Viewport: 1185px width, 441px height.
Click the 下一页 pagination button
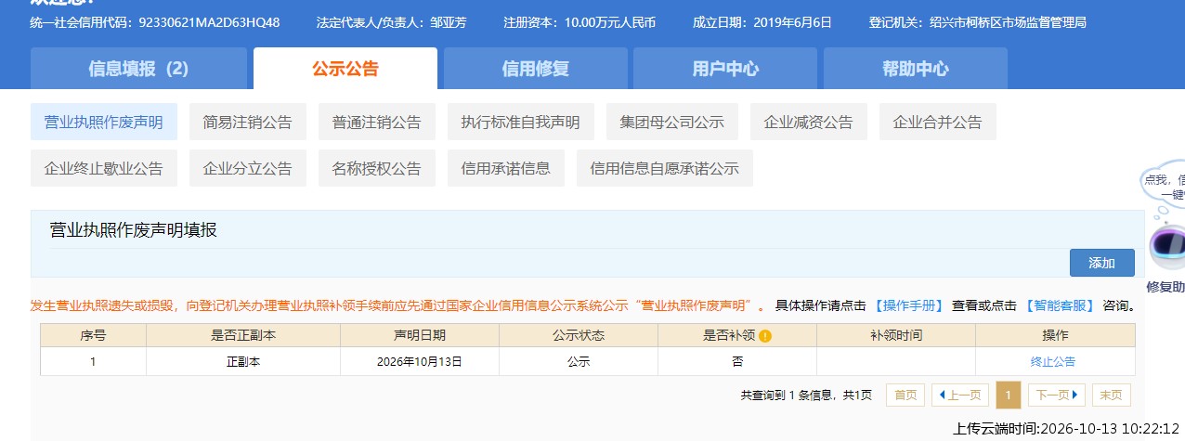tap(1057, 396)
